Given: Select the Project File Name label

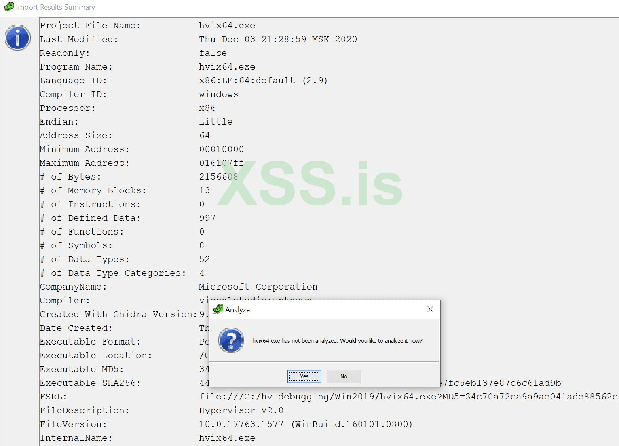Looking at the screenshot, I should click(x=90, y=25).
